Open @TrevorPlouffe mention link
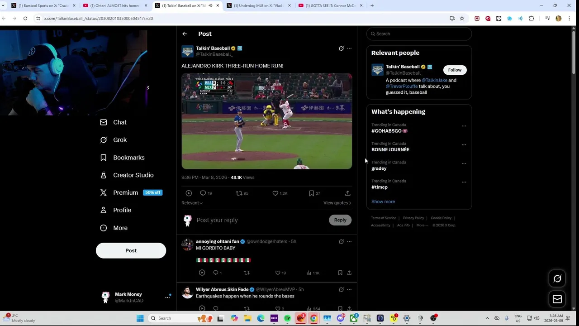Viewport: 579px width, 326px height. coord(401,86)
